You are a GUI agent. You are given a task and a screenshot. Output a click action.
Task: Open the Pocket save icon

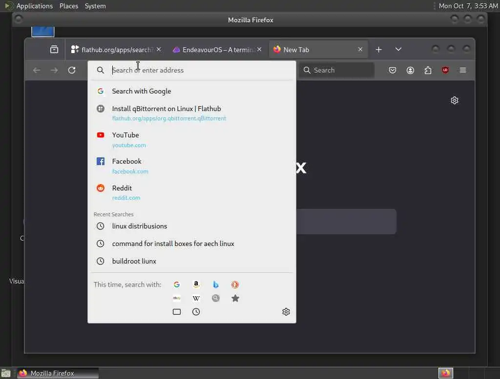[393, 70]
